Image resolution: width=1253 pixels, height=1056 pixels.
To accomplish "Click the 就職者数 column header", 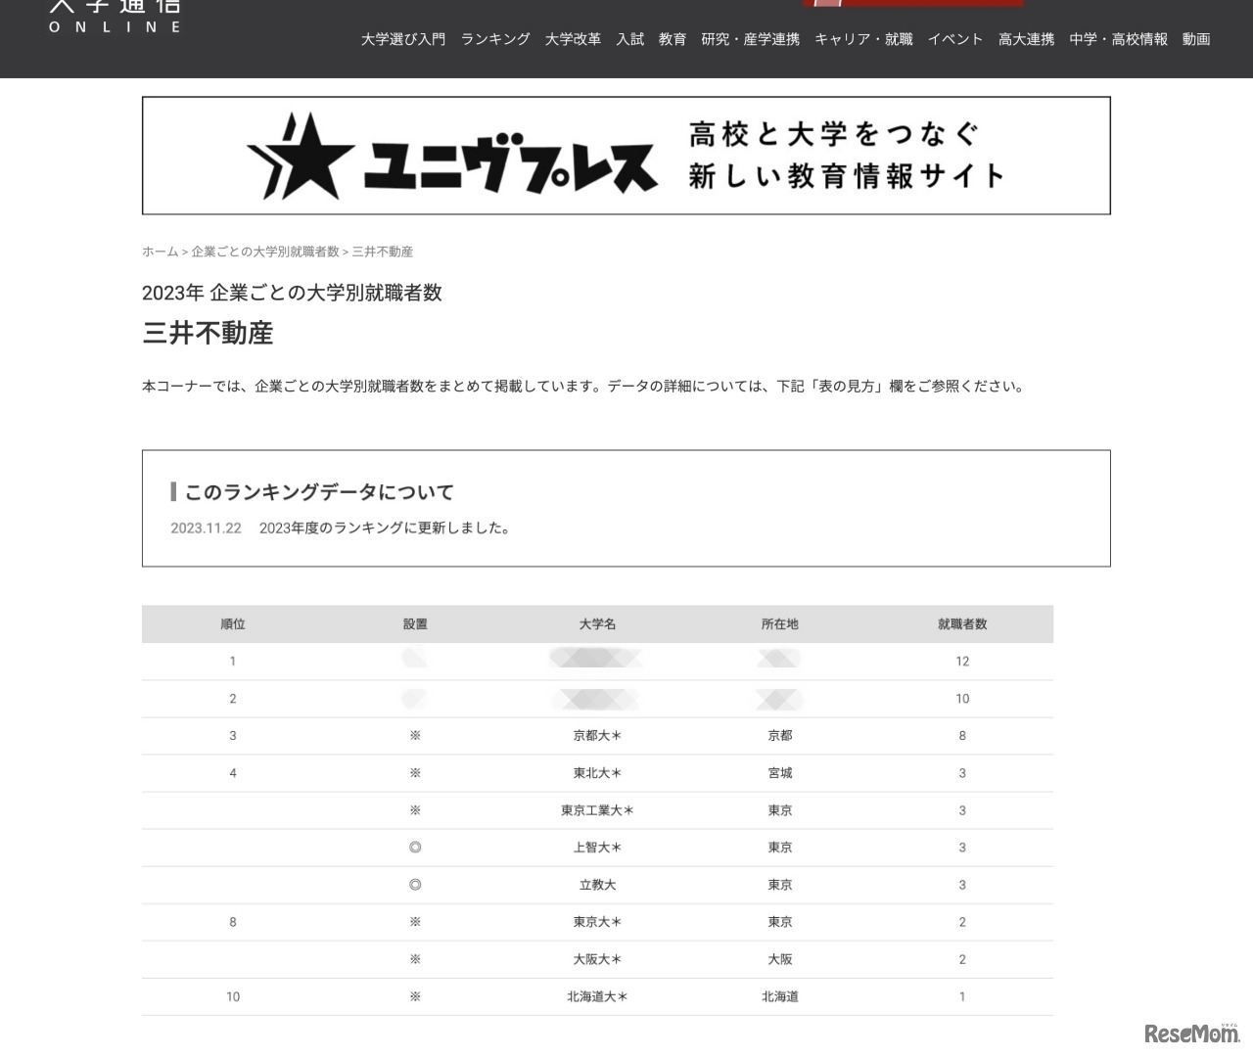I will tap(962, 624).
